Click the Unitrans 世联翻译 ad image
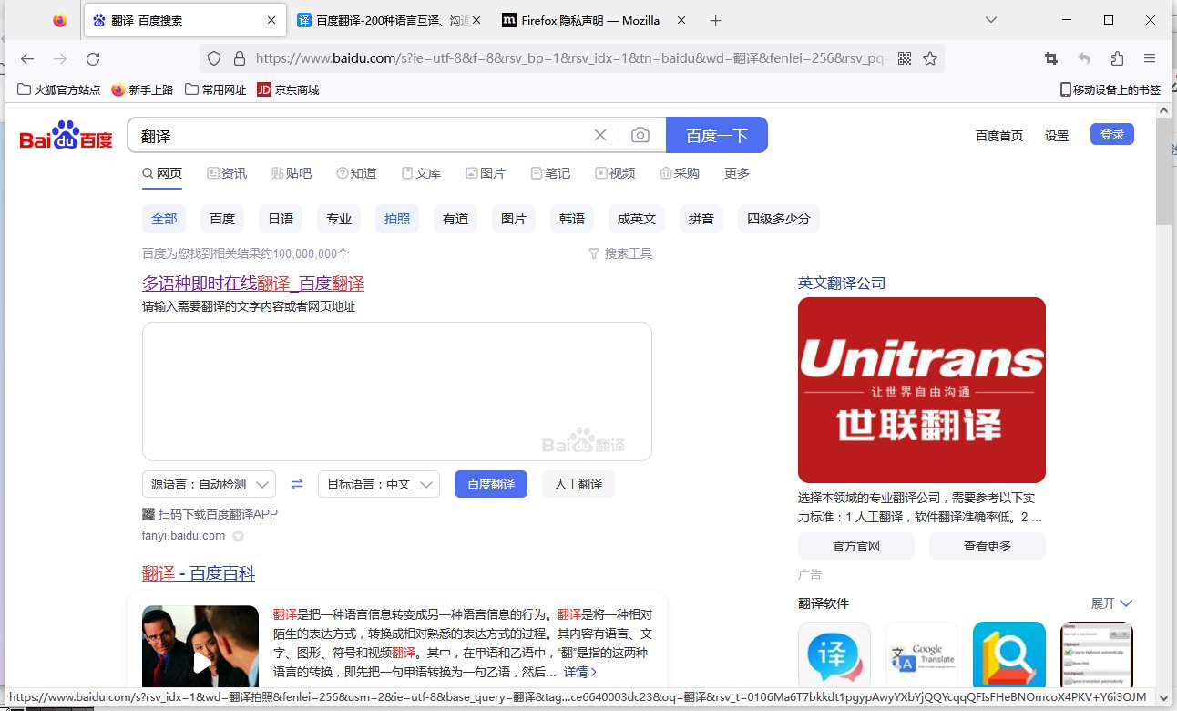 [922, 390]
